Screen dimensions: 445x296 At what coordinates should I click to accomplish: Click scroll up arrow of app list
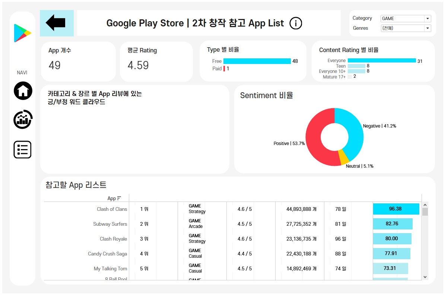coord(425,205)
